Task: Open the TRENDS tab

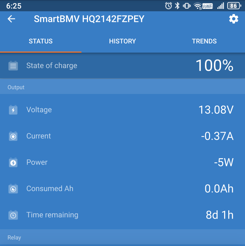Action: pos(204,41)
